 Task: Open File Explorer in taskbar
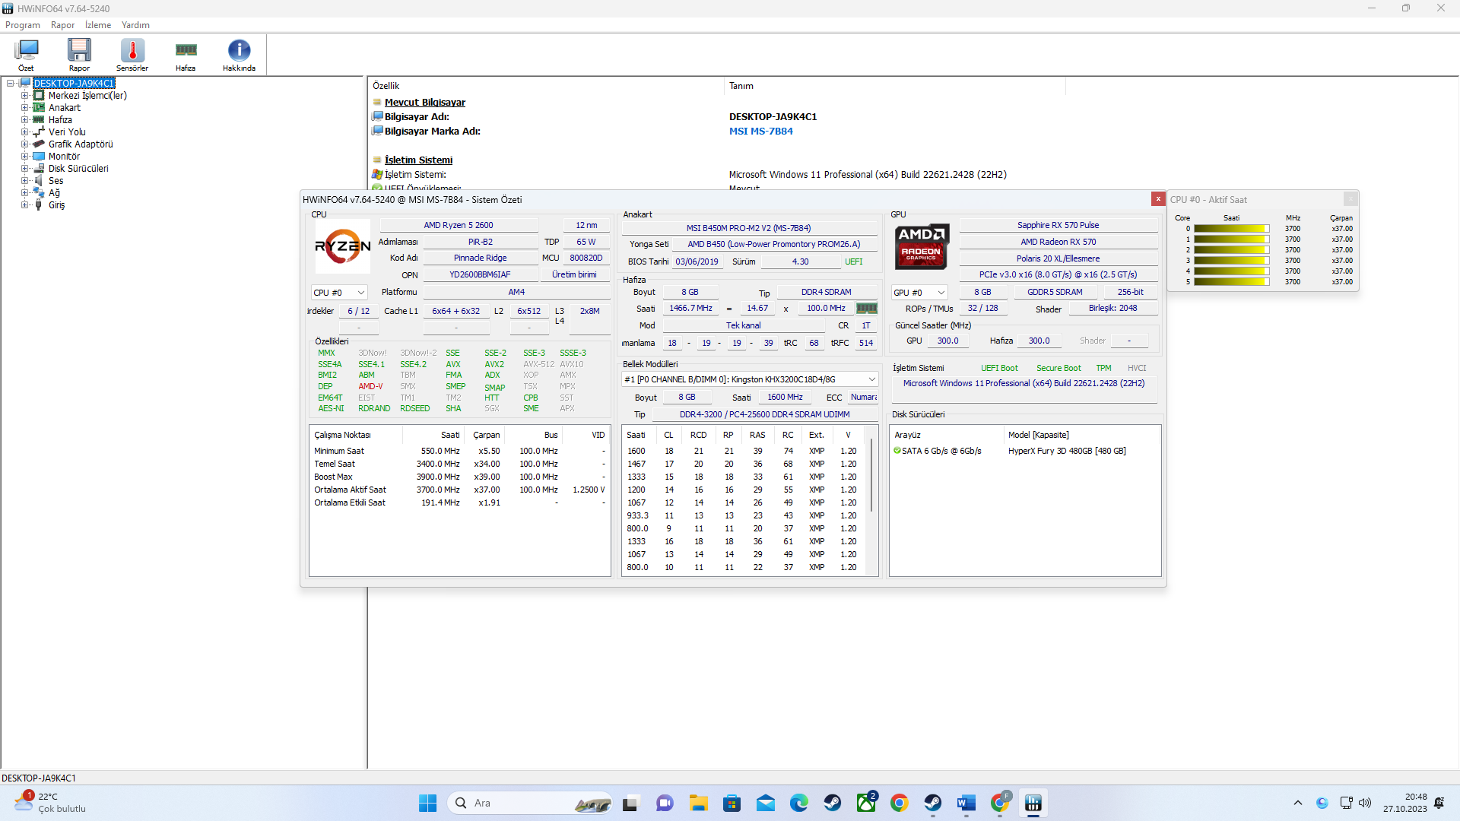point(699,803)
